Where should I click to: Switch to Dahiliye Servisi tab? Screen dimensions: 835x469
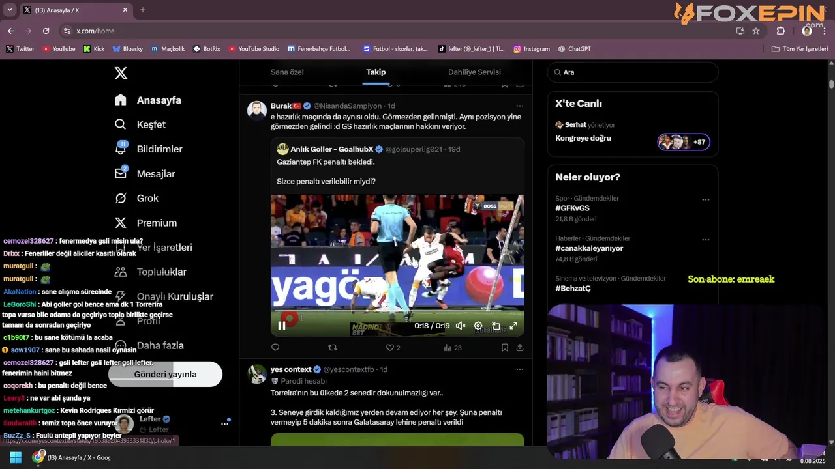[x=474, y=72]
